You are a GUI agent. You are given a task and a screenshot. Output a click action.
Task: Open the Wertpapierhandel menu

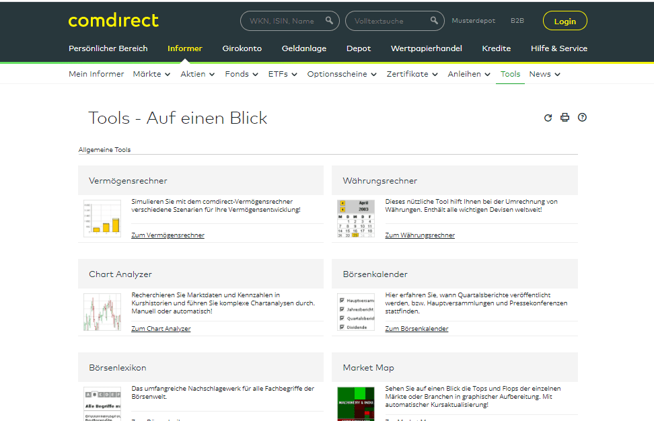click(427, 48)
